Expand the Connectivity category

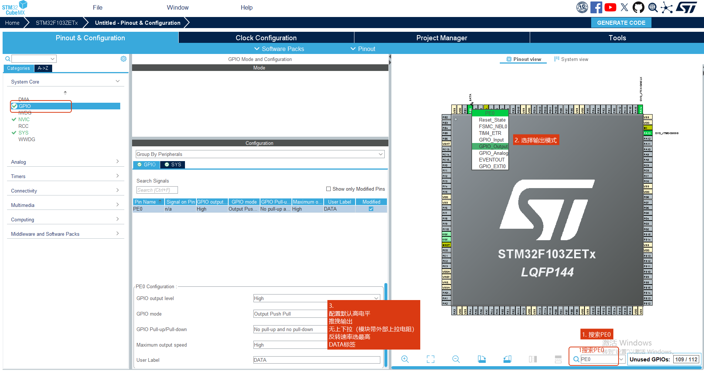(118, 190)
